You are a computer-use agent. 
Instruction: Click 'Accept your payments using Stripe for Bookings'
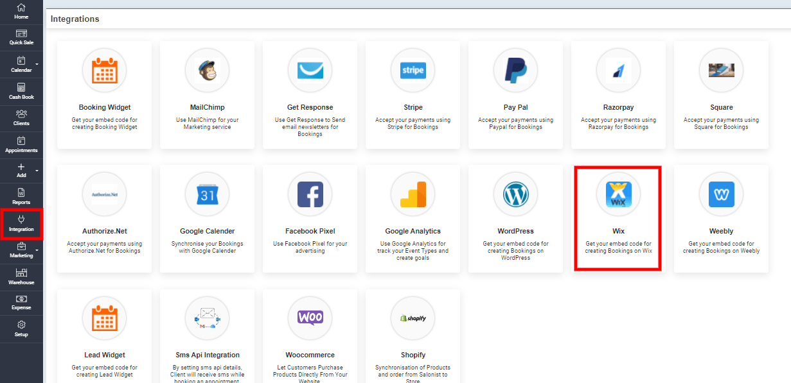[x=413, y=123]
